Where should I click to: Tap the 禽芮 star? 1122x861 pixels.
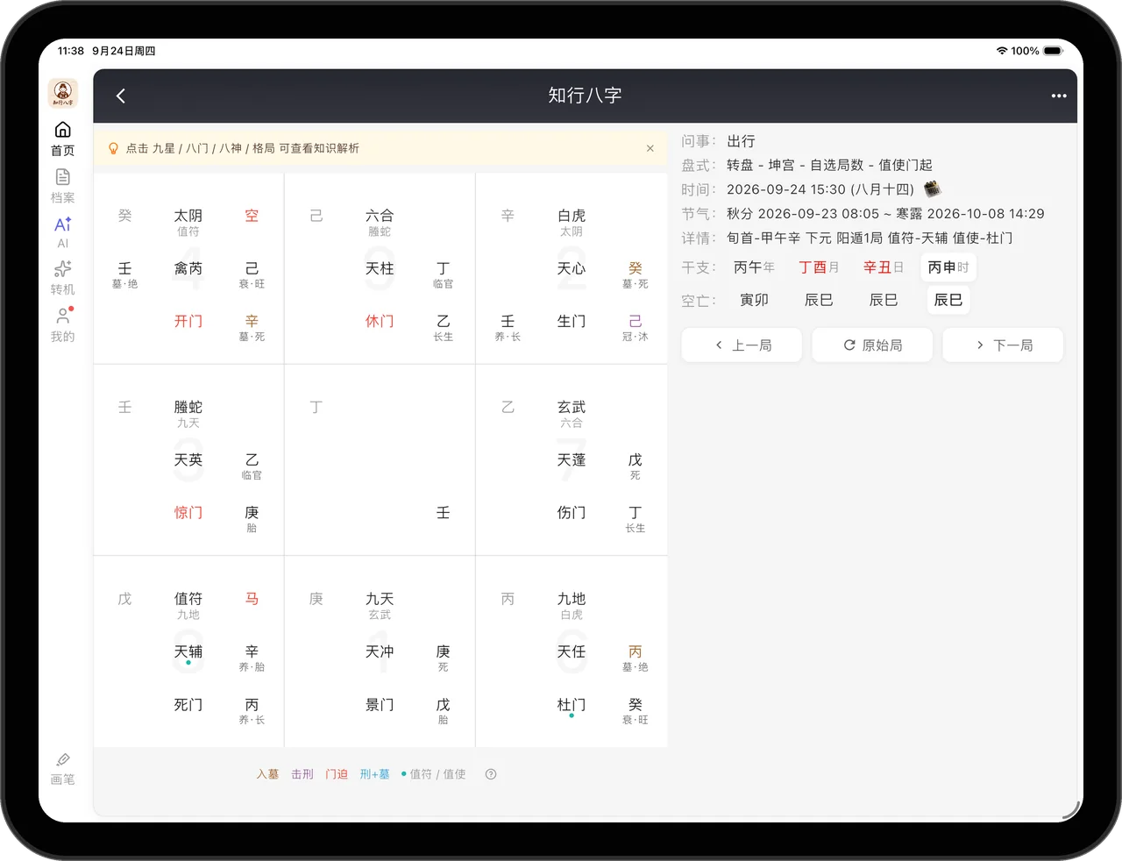188,268
